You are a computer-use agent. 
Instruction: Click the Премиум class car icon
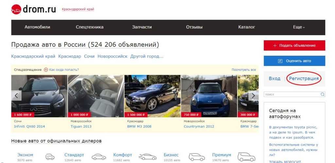pos(246,157)
